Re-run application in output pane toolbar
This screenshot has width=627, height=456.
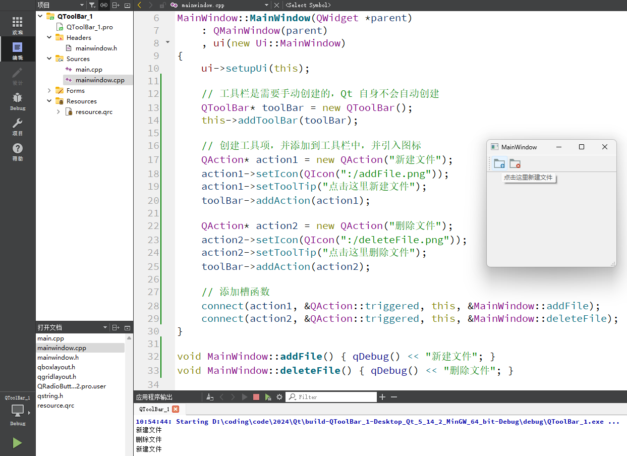tap(268, 397)
